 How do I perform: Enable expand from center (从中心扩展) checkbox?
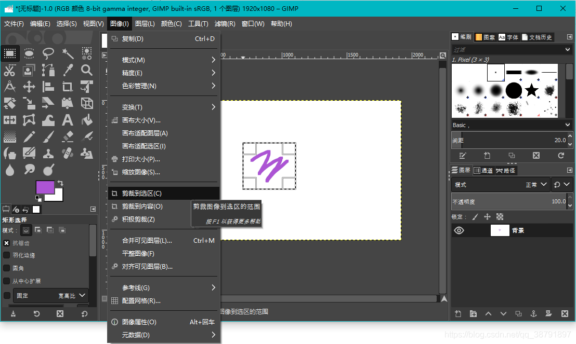(6, 281)
